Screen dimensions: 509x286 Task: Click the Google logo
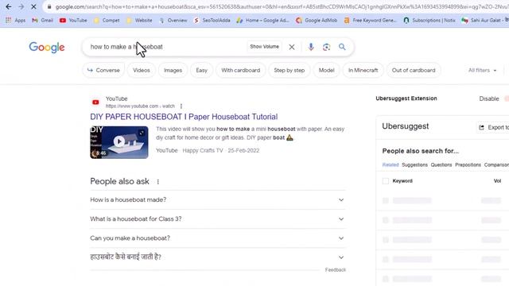coord(47,48)
